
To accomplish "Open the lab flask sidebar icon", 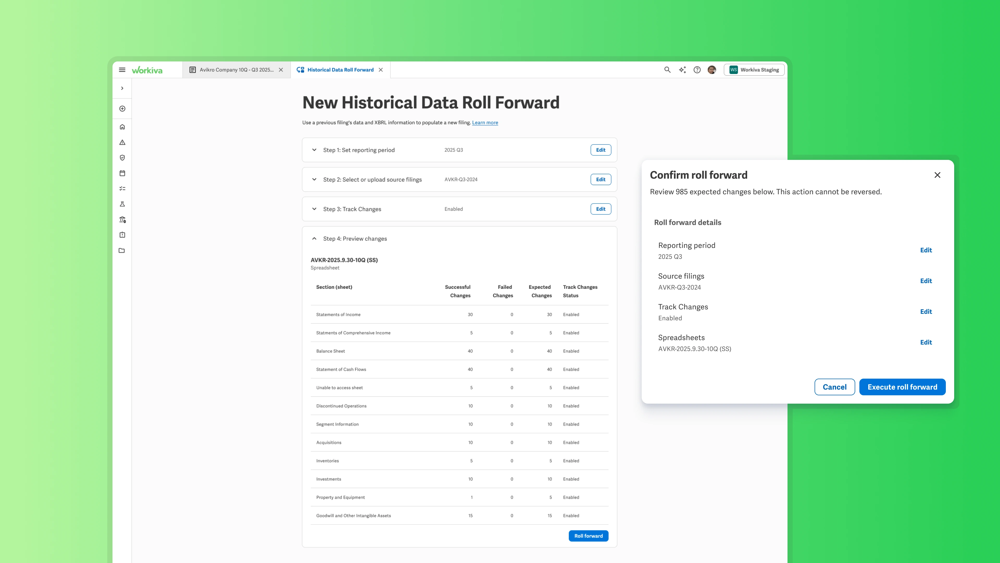I will [x=122, y=204].
